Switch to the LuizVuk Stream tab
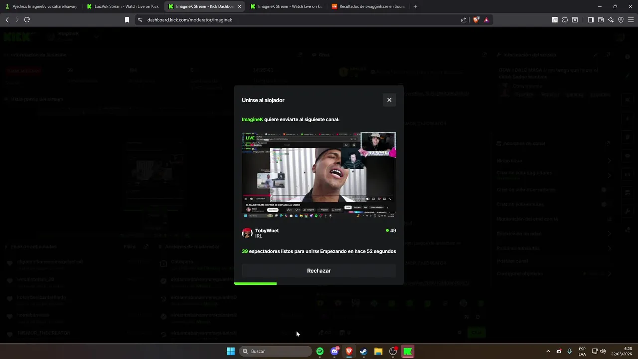638x359 pixels. (123, 6)
